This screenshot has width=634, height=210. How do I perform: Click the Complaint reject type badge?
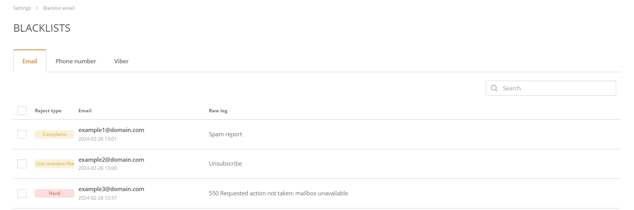coord(55,134)
